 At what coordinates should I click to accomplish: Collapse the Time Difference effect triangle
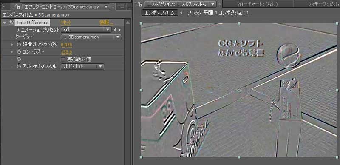(x=4, y=23)
